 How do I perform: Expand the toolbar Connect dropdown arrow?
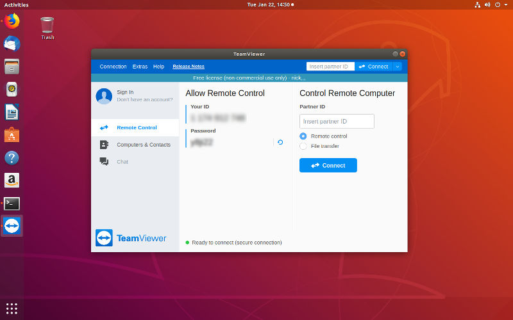pyautogui.click(x=398, y=67)
